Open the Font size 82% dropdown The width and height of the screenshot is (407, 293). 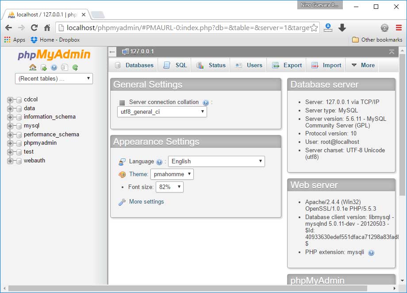(x=169, y=187)
